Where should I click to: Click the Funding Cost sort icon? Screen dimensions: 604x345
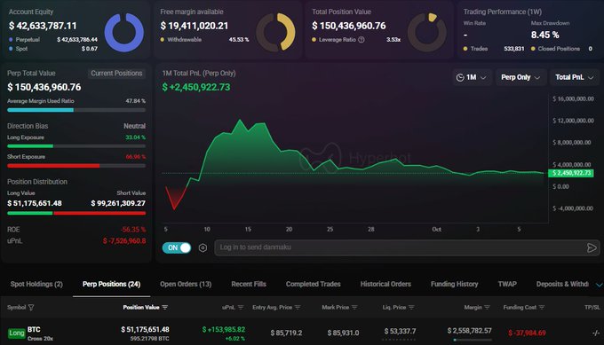tap(542, 308)
